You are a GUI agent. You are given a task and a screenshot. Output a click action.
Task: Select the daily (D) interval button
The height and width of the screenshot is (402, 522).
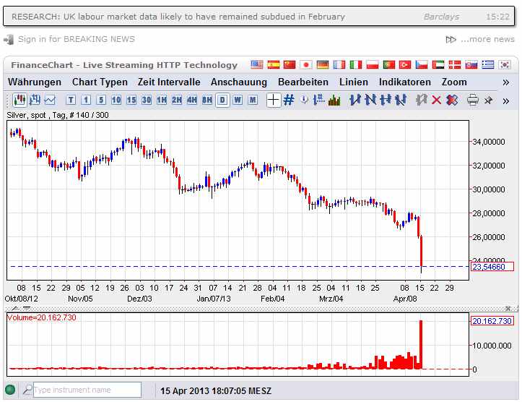(222, 100)
